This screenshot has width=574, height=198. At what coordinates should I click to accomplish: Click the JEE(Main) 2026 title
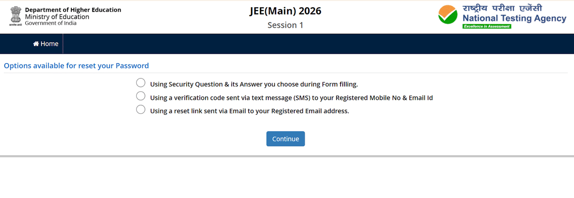pos(286,11)
